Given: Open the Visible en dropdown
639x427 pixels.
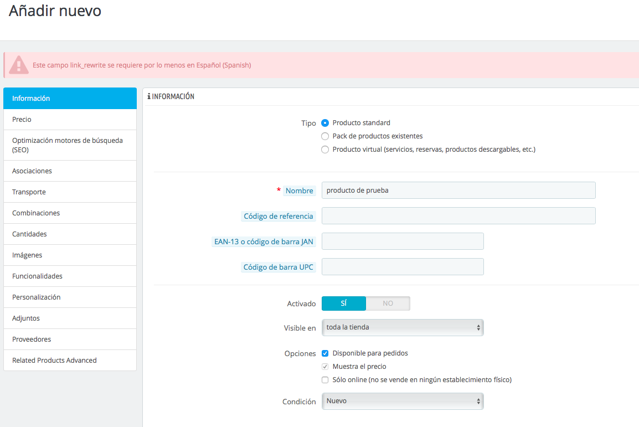Looking at the screenshot, I should 403,327.
